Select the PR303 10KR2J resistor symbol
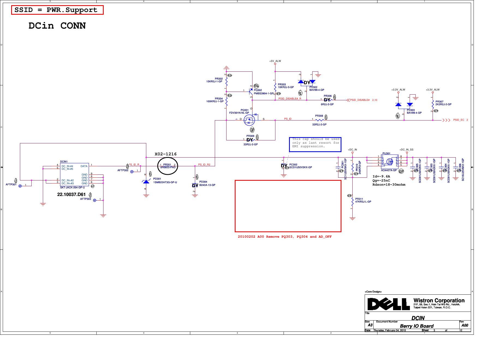 [x=275, y=87]
